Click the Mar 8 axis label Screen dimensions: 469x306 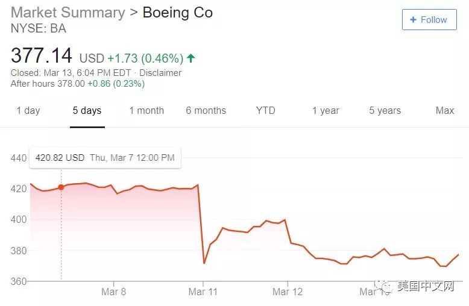click(x=113, y=292)
